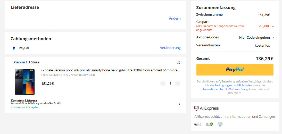Open the 'Hier Code eingeben' dropdown

click(x=256, y=38)
